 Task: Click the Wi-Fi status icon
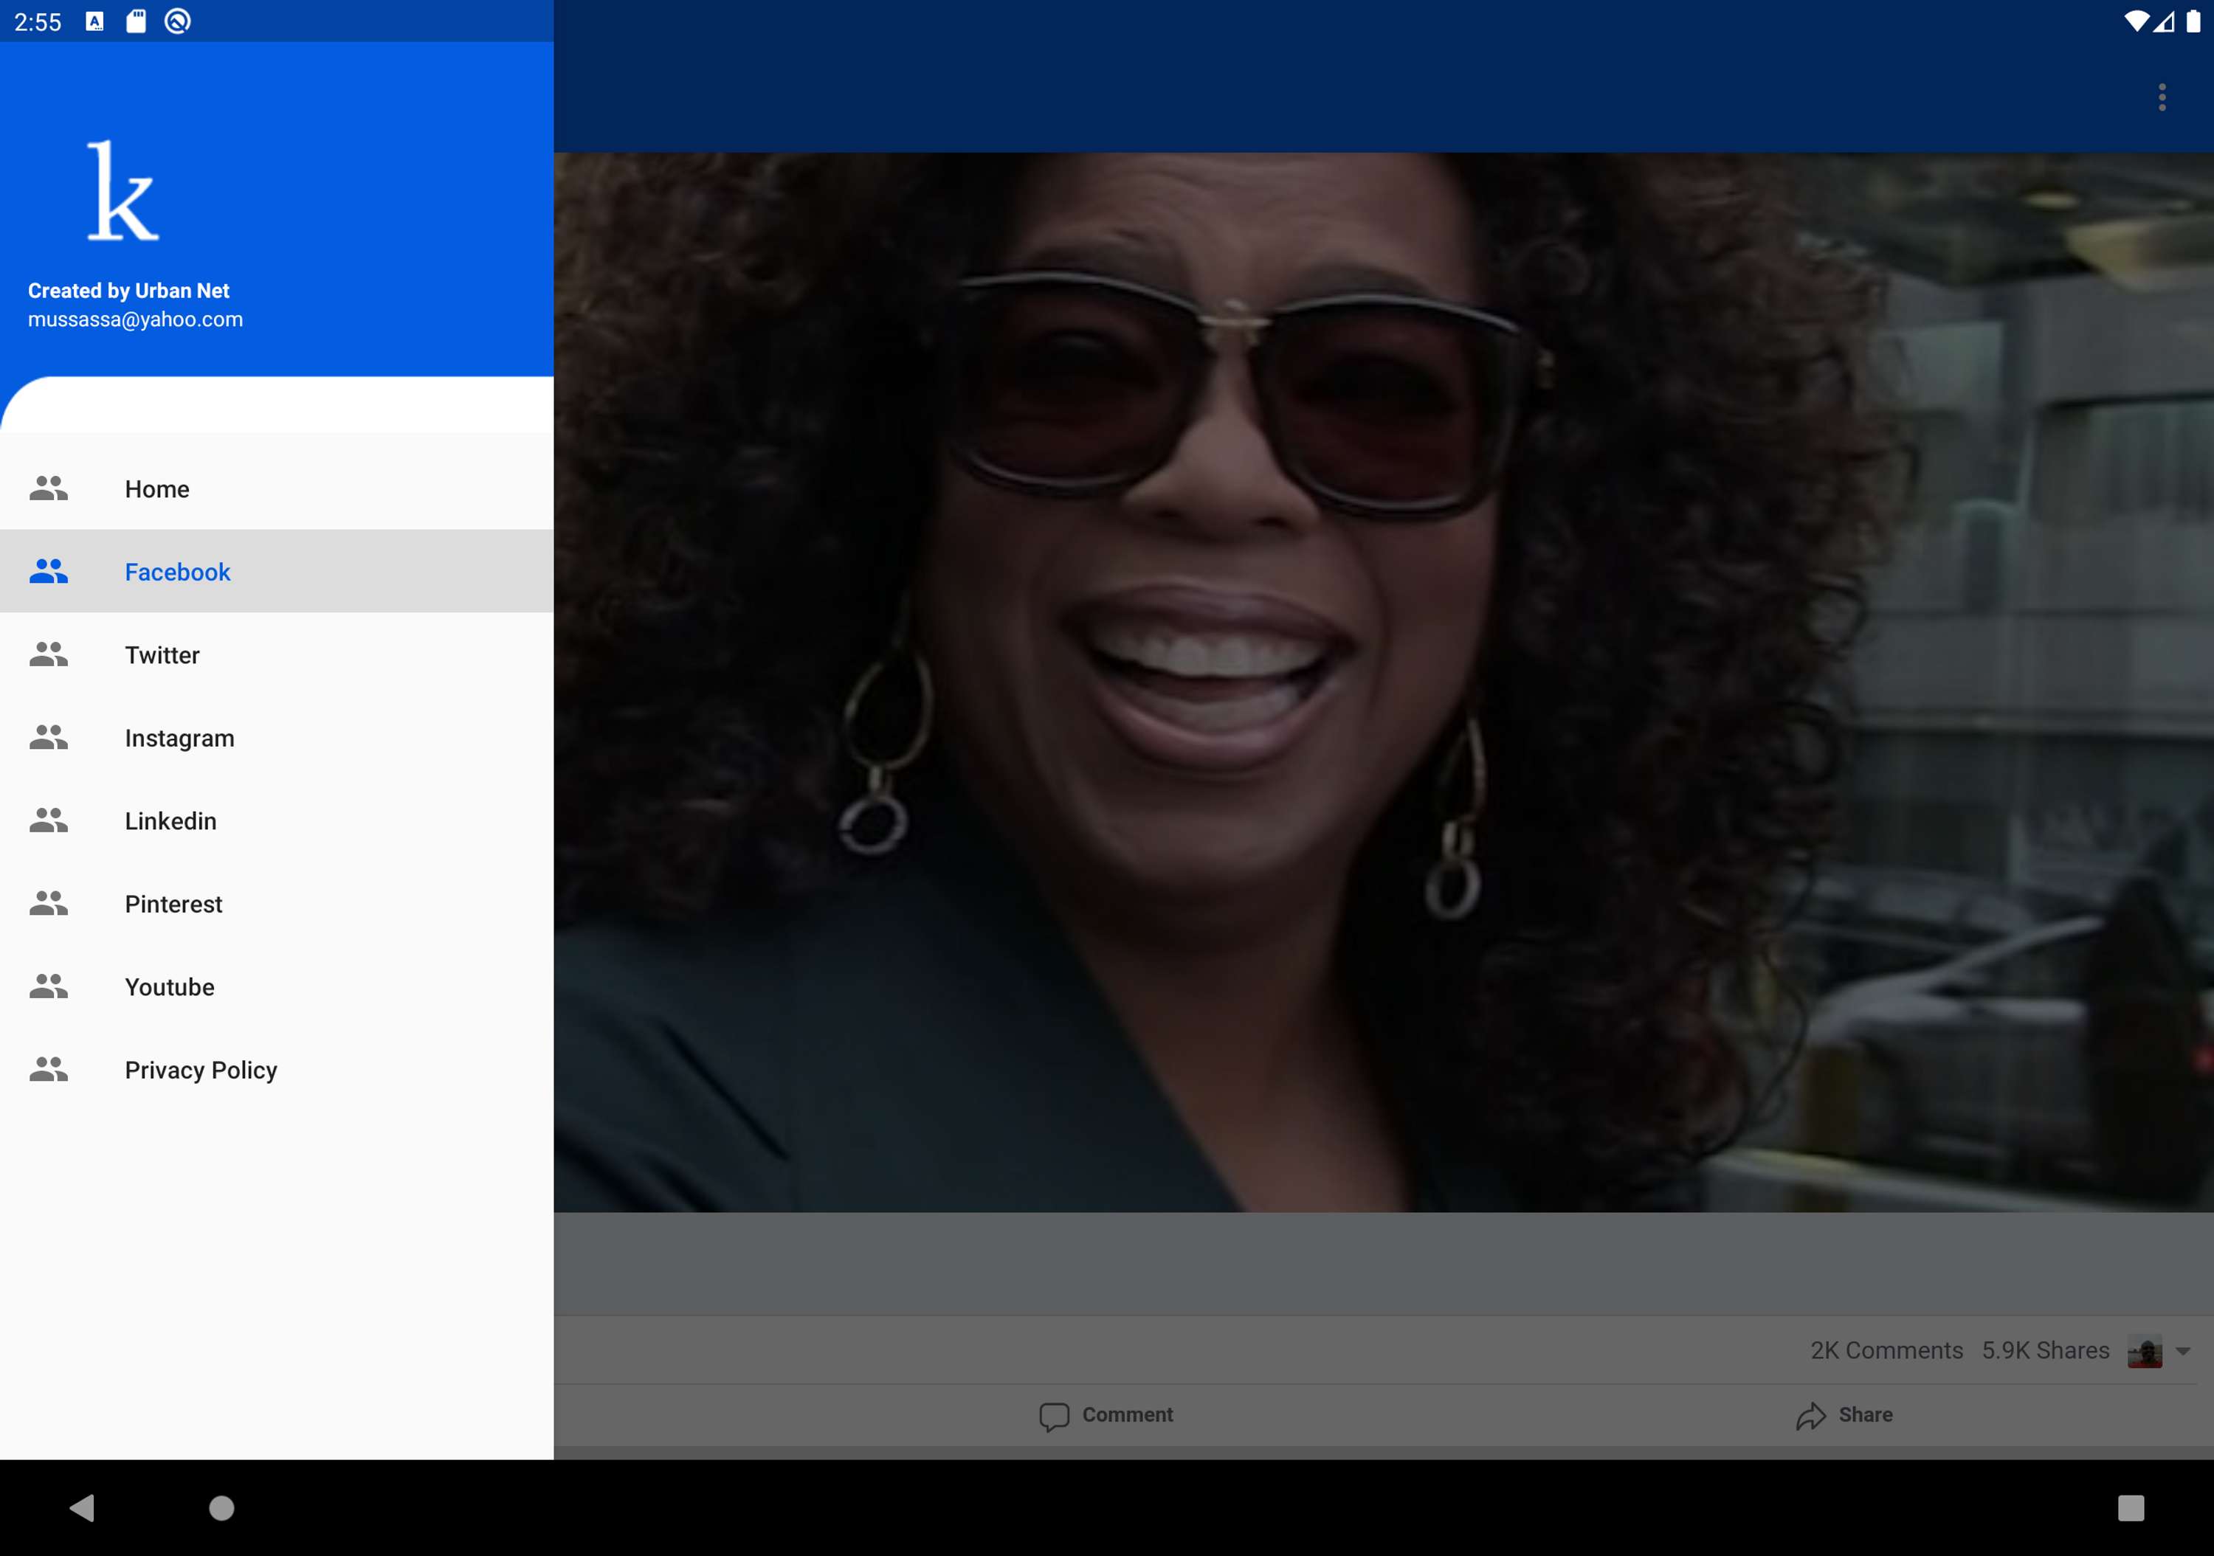2135,21
